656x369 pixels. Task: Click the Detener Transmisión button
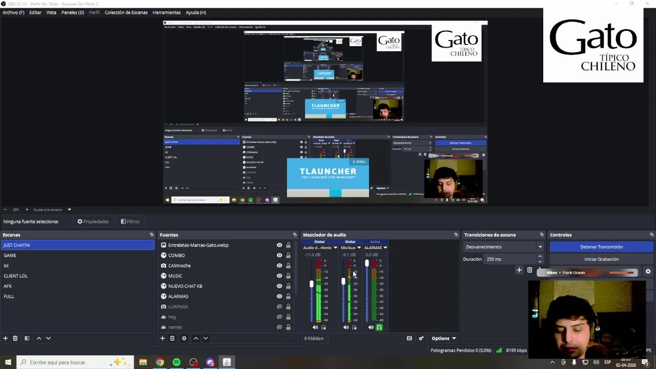coord(601,247)
